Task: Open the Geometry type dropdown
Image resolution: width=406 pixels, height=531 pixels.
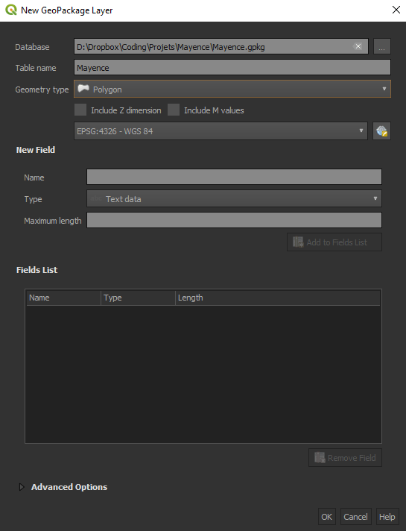Action: [x=232, y=89]
